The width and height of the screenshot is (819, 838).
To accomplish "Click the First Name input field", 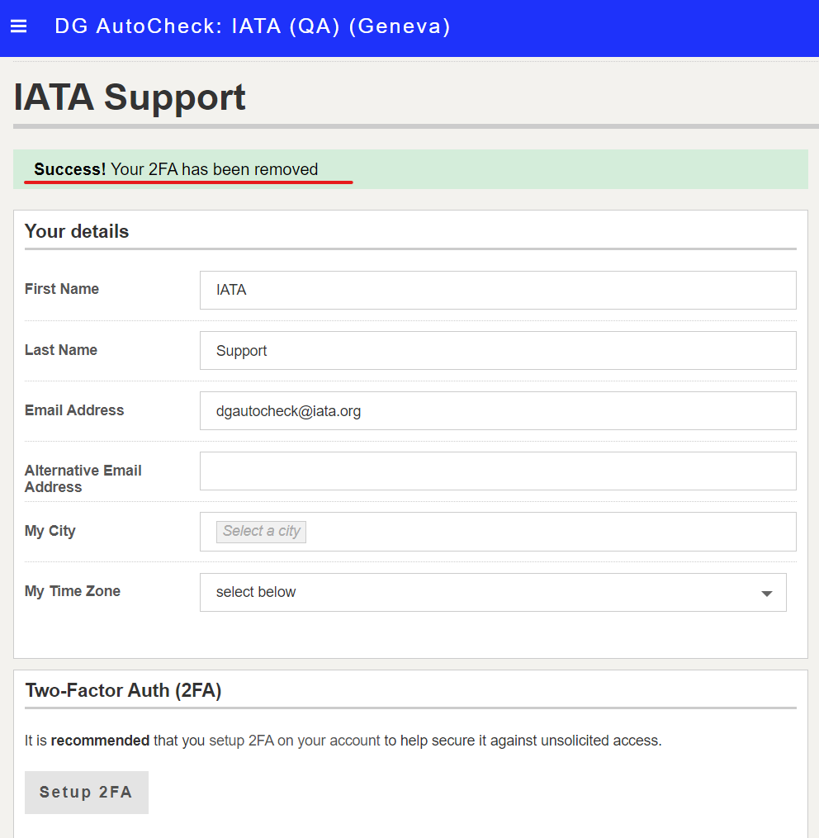I will pos(498,290).
